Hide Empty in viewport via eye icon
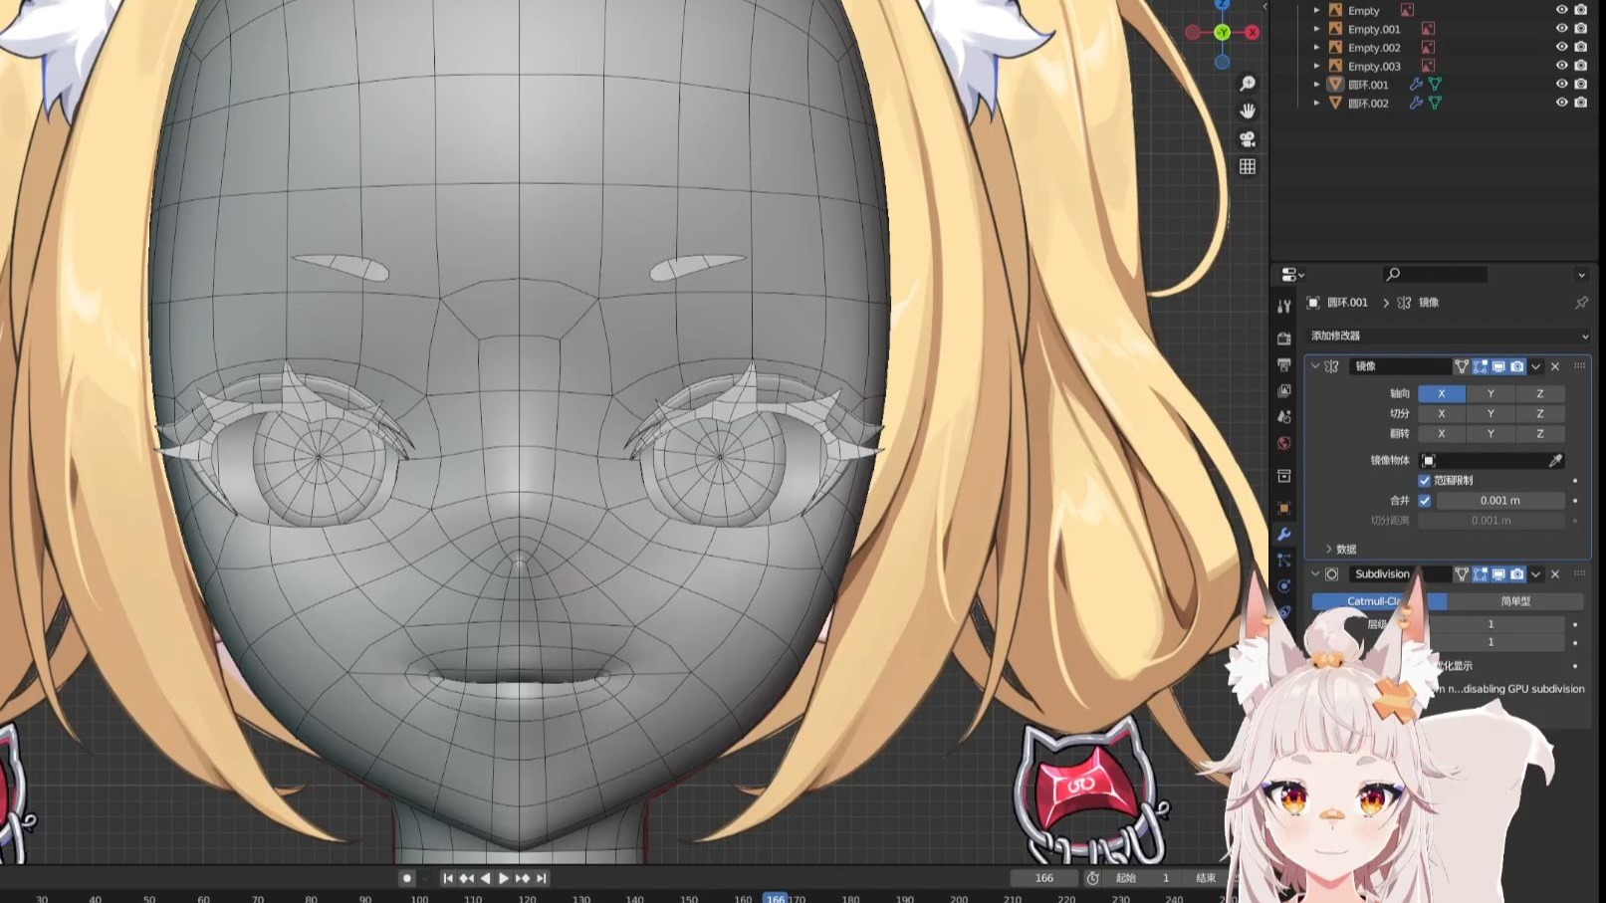This screenshot has height=903, width=1606. (x=1561, y=10)
